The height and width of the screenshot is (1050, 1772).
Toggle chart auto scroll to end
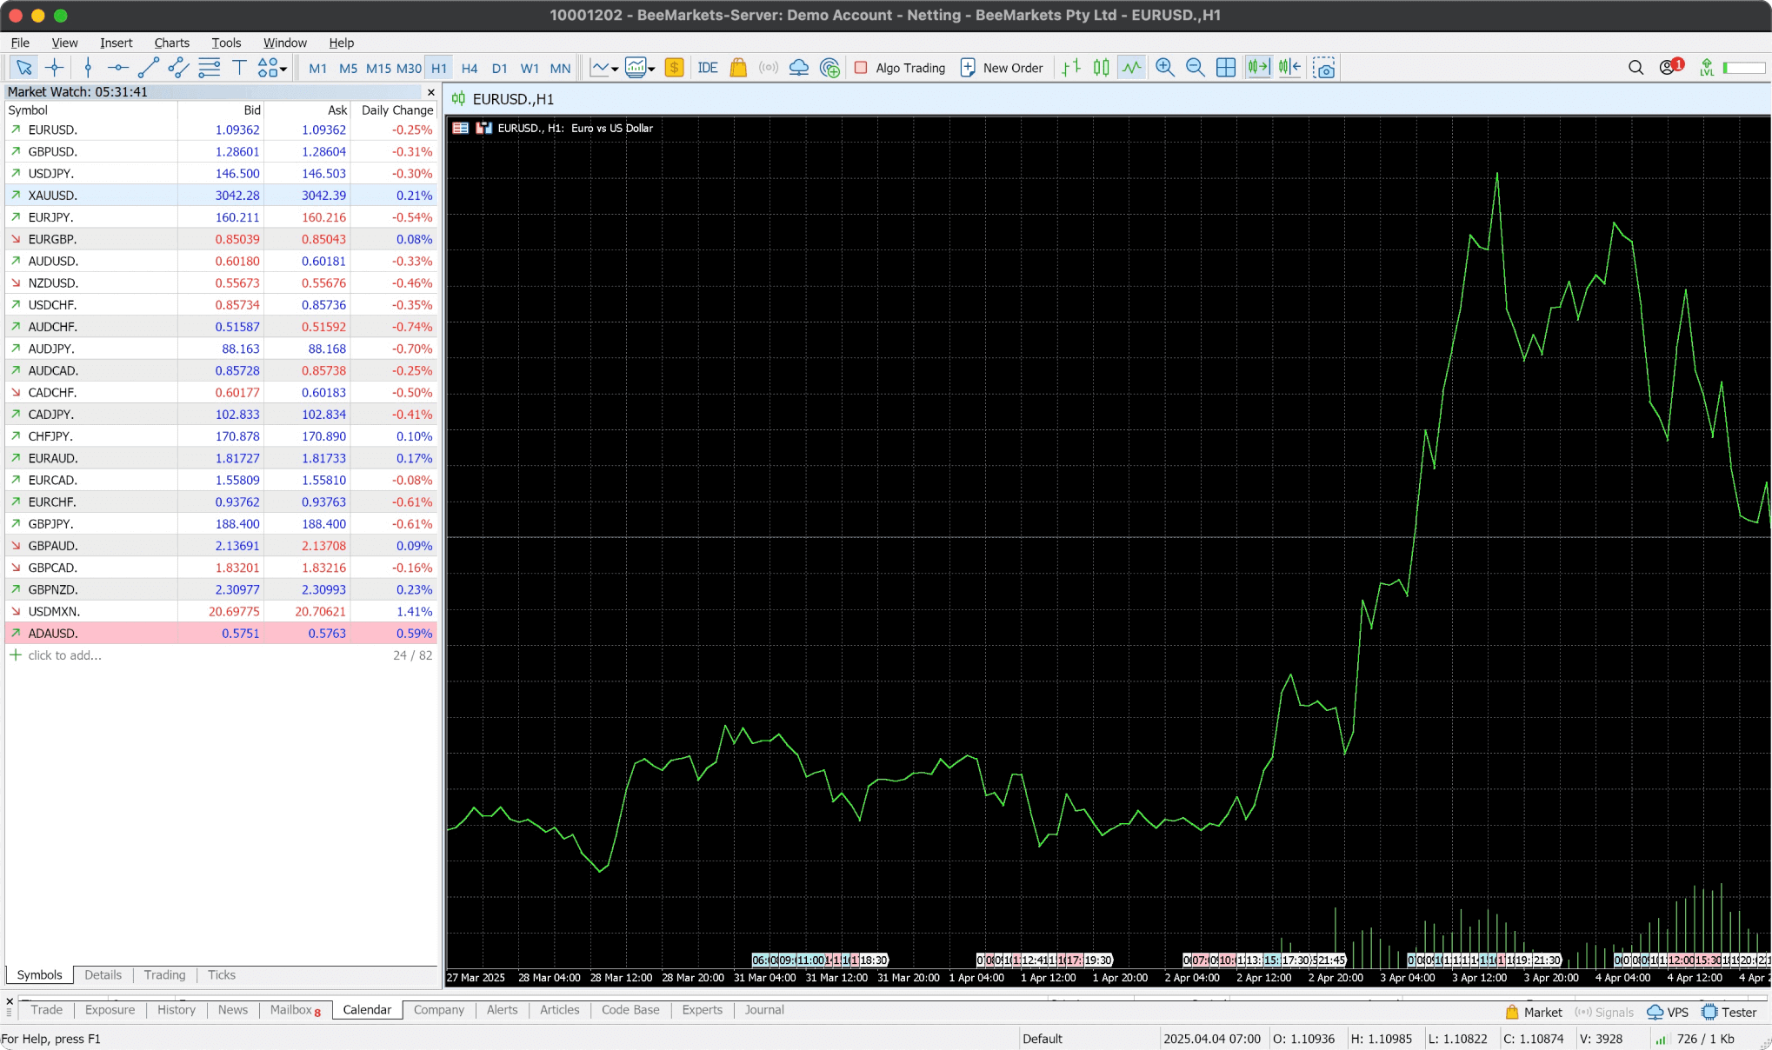click(1258, 68)
